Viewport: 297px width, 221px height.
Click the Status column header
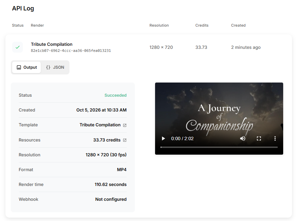18,25
